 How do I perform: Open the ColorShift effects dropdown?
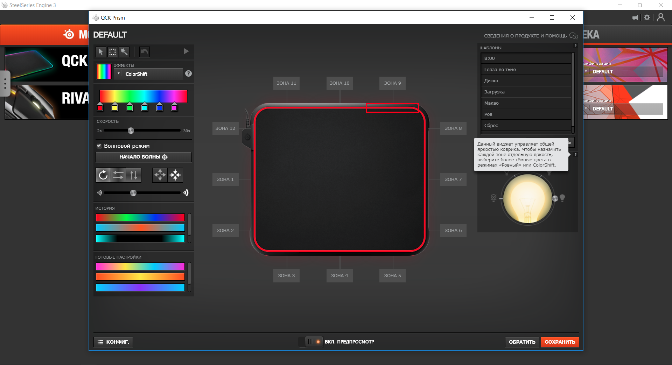click(x=148, y=74)
